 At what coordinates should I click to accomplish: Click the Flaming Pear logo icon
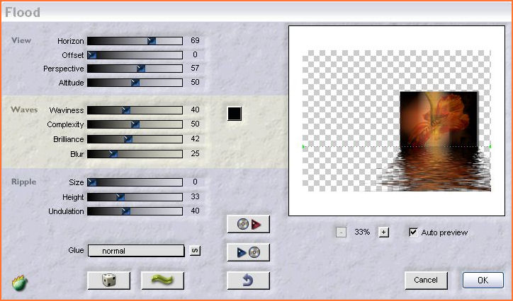(x=19, y=283)
